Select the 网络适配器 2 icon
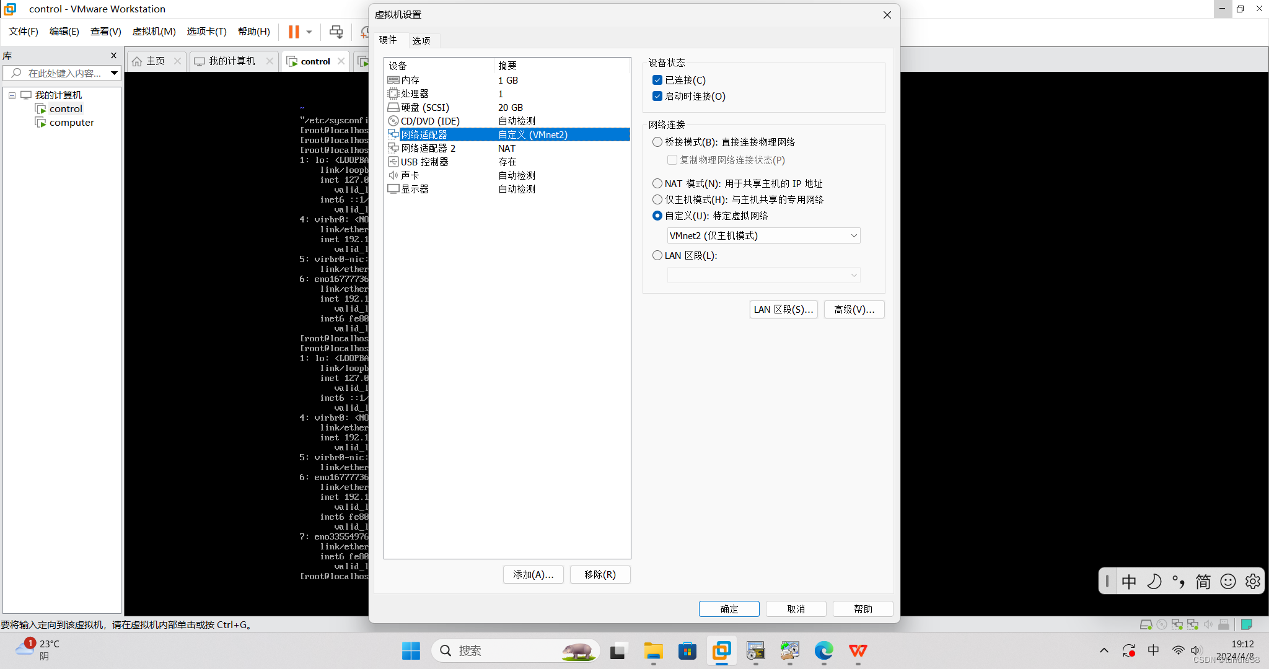Screen dimensions: 1269x669 click(393, 148)
